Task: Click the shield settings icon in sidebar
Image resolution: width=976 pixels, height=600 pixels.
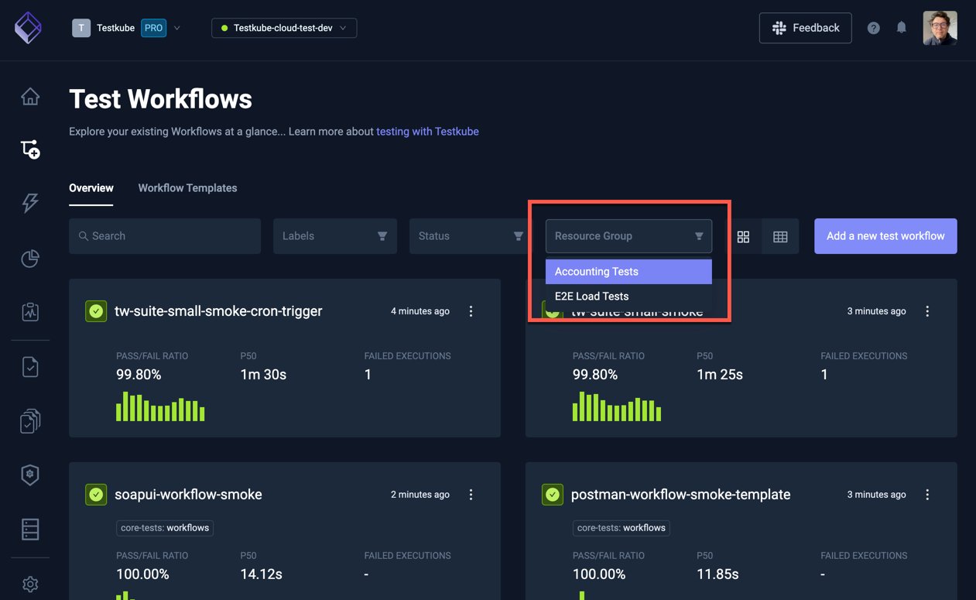Action: (29, 475)
